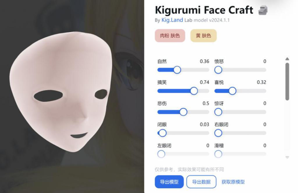Click the 喜悦 slider handle

[232, 91]
